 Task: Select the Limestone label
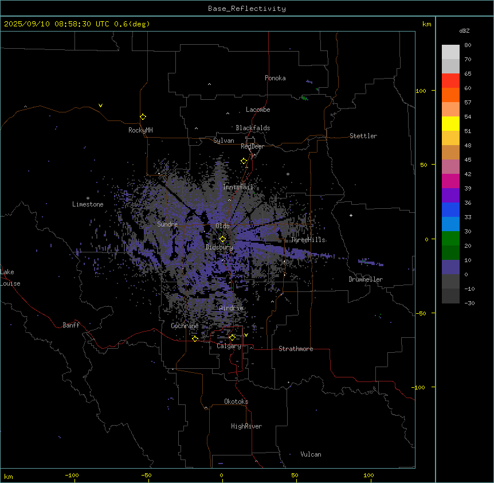(x=88, y=204)
